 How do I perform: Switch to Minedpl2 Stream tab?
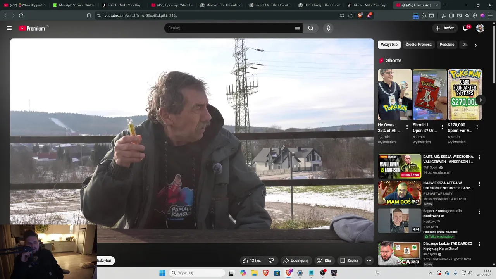[x=74, y=5]
